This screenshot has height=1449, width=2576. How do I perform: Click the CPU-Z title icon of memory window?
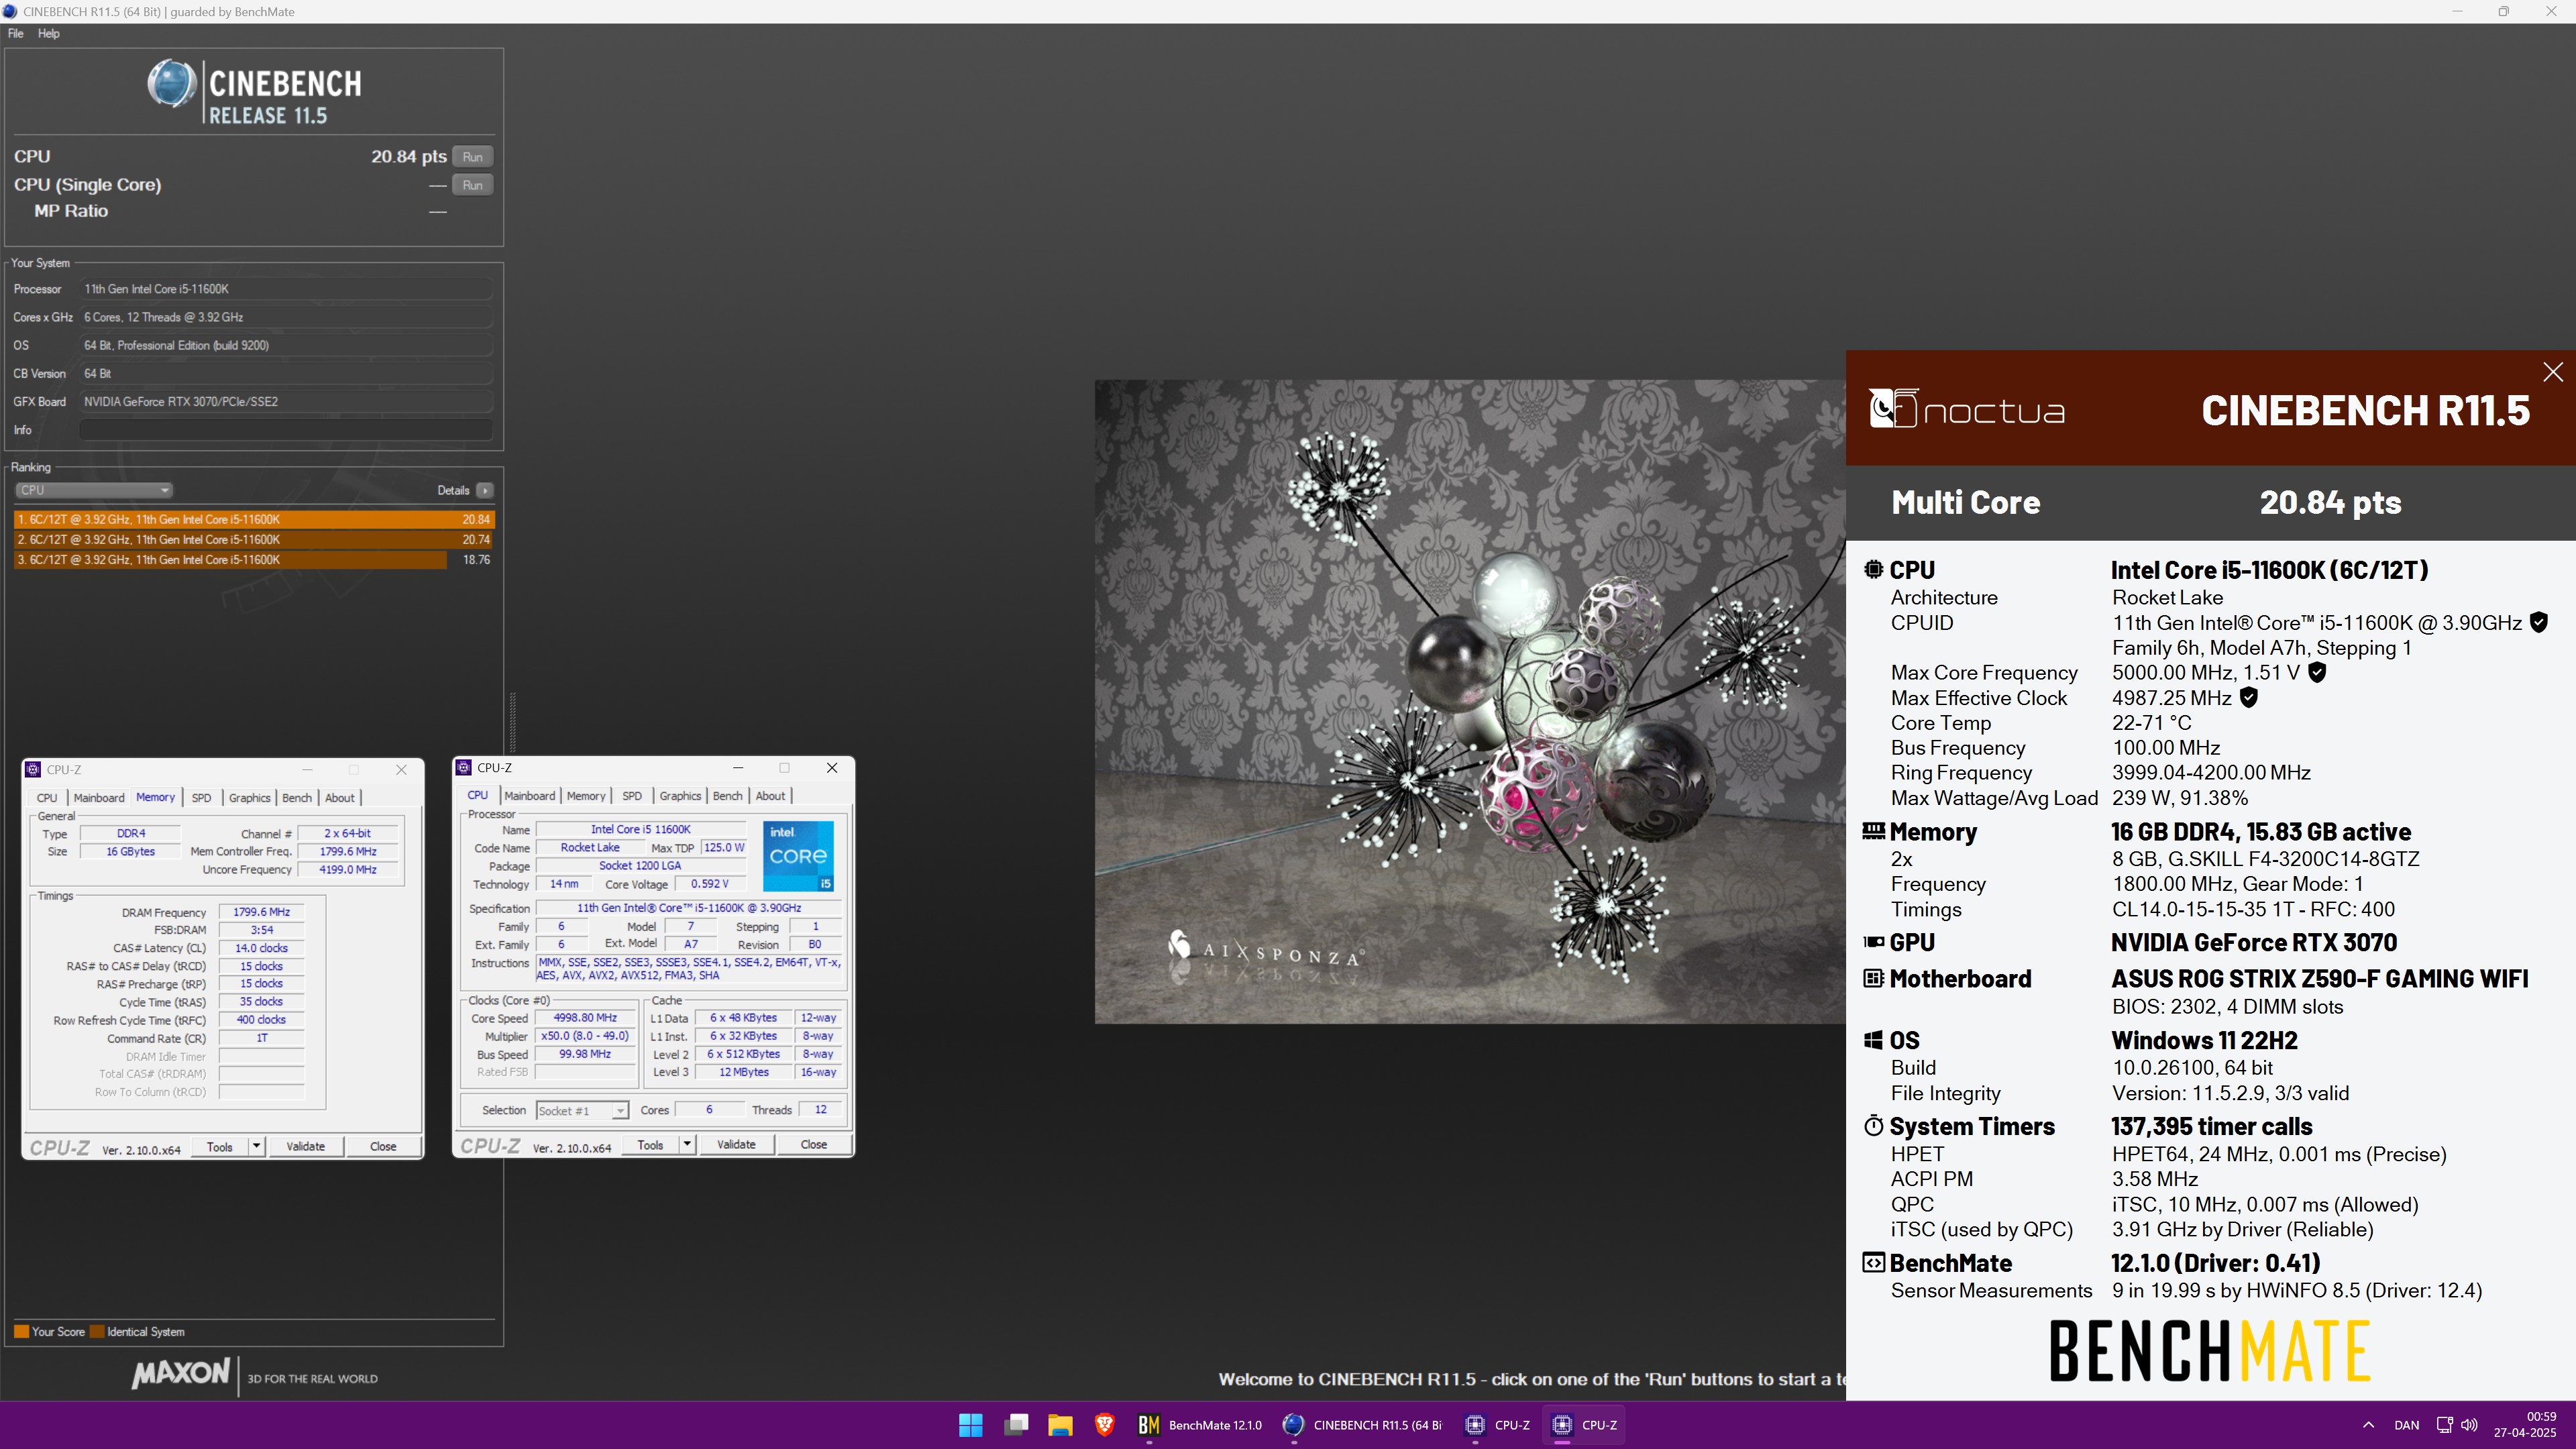click(x=33, y=769)
